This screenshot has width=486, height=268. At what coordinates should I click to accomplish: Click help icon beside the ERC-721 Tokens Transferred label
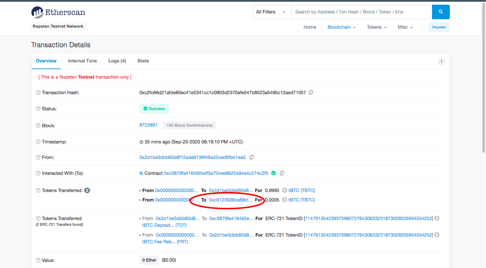click(x=38, y=218)
